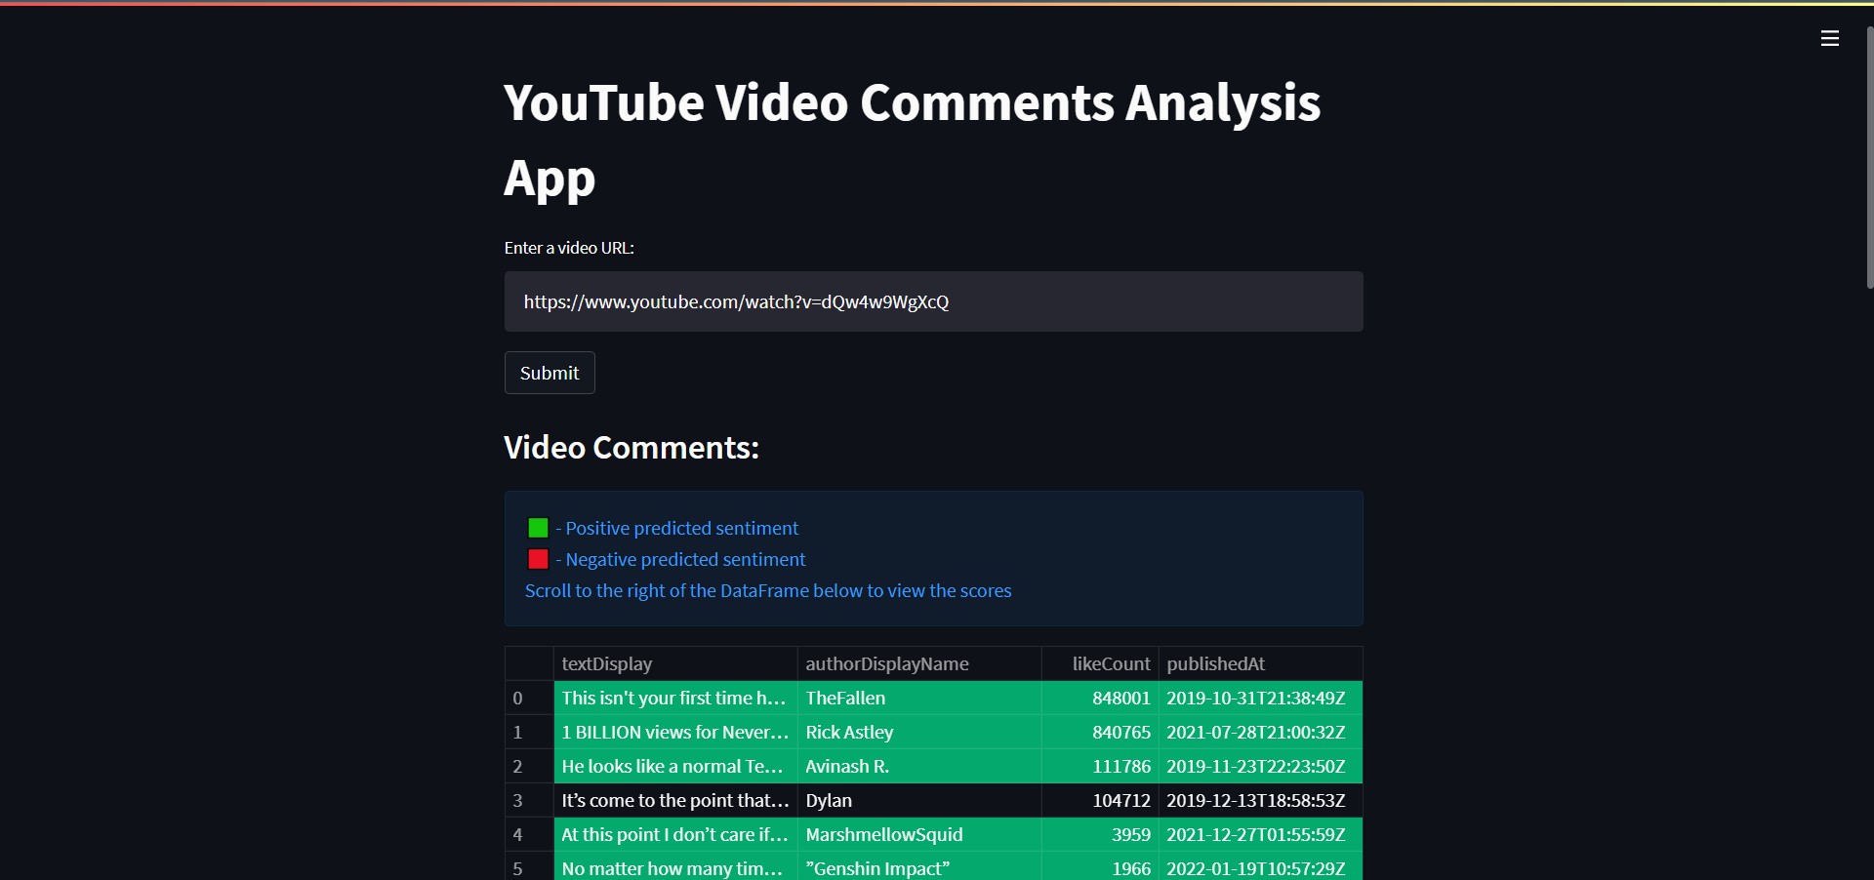Click author cell TheFallen
This screenshot has width=1874, height=880.
point(919,698)
